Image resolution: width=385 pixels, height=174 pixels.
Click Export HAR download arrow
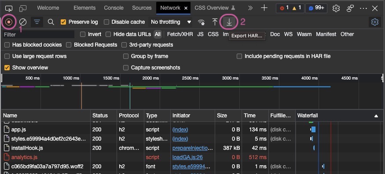tap(229, 22)
